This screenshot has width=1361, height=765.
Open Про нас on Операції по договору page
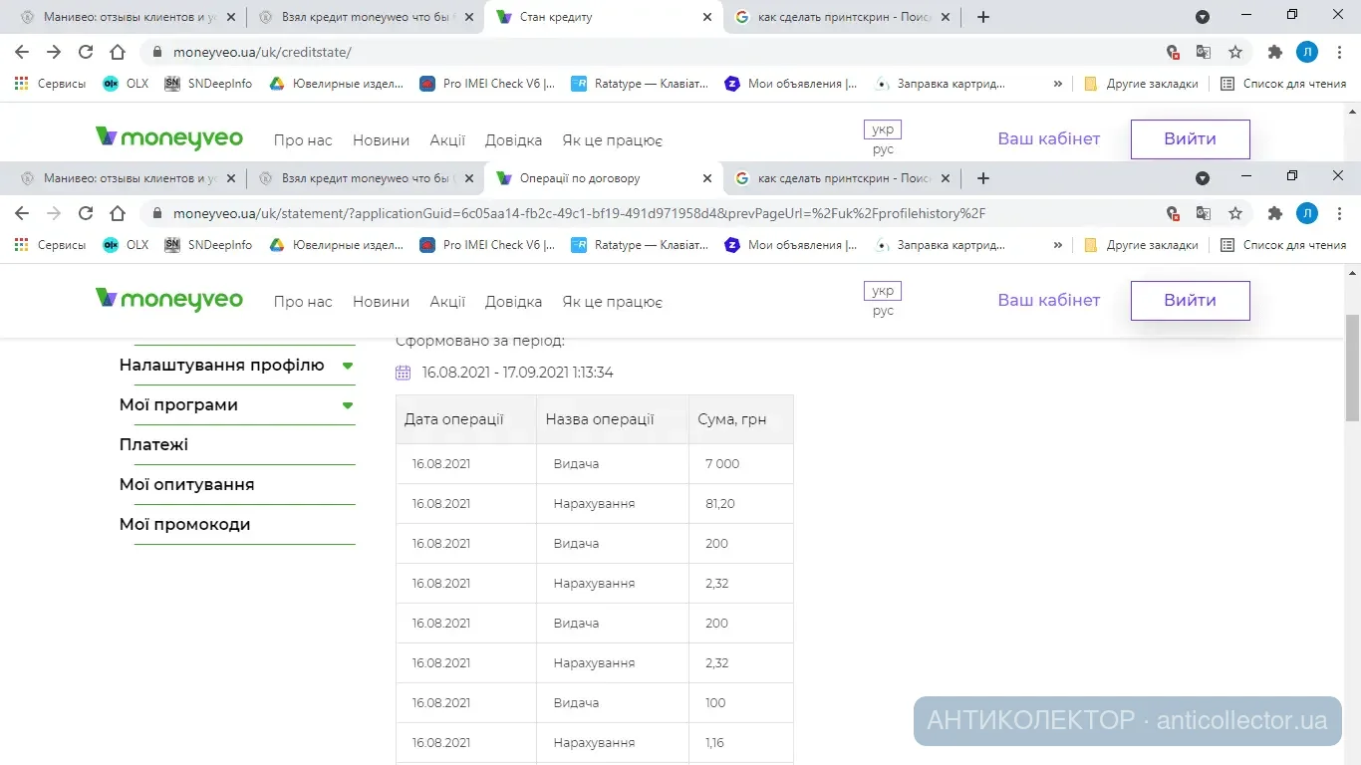[x=303, y=301]
